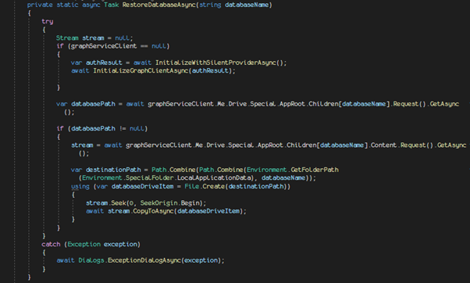
Task: Click the 'Seek' method call
Action: point(119,203)
